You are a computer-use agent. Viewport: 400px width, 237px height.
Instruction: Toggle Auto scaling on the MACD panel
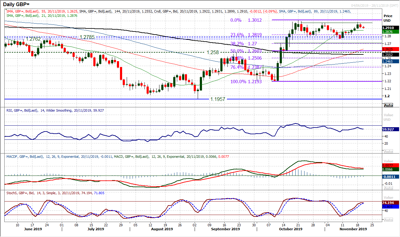[x=388, y=188]
